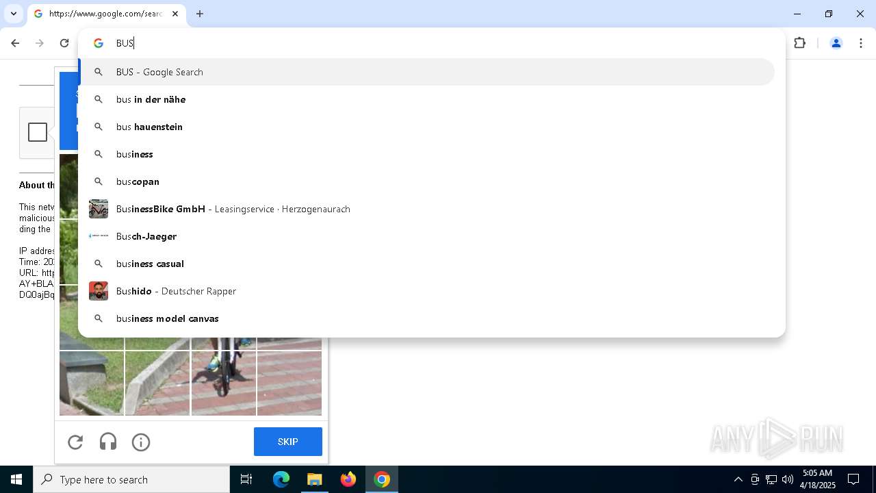Select the 'BUS - Google Search' suggestion
876x493 pixels.
427,72
